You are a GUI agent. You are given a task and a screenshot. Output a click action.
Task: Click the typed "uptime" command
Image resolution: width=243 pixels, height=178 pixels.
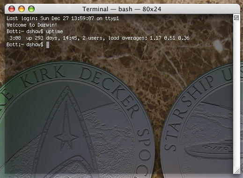coord(54,31)
